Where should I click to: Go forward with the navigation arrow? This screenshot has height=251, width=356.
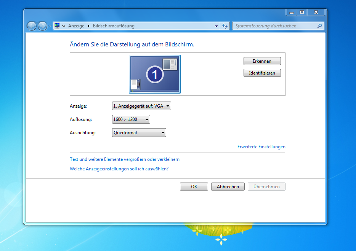(42, 26)
